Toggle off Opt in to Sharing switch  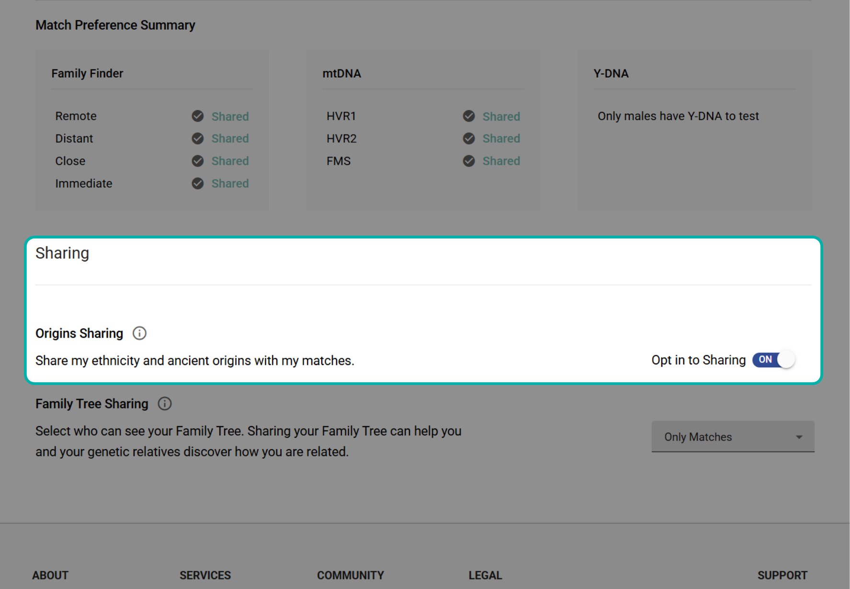click(x=773, y=360)
